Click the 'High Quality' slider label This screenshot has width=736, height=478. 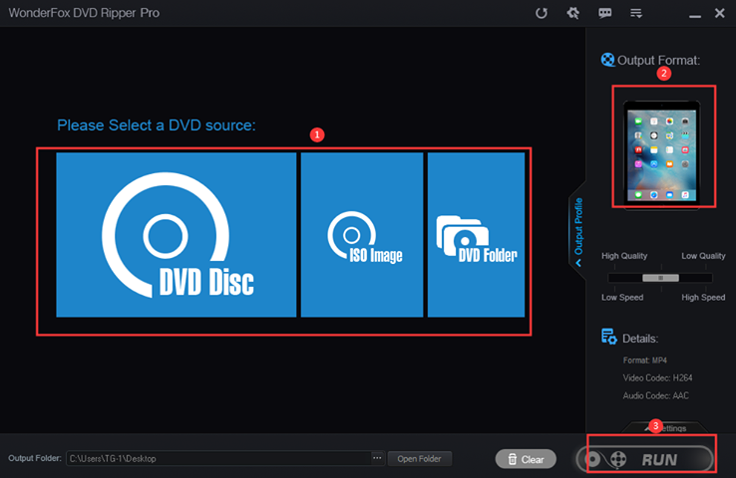point(624,256)
